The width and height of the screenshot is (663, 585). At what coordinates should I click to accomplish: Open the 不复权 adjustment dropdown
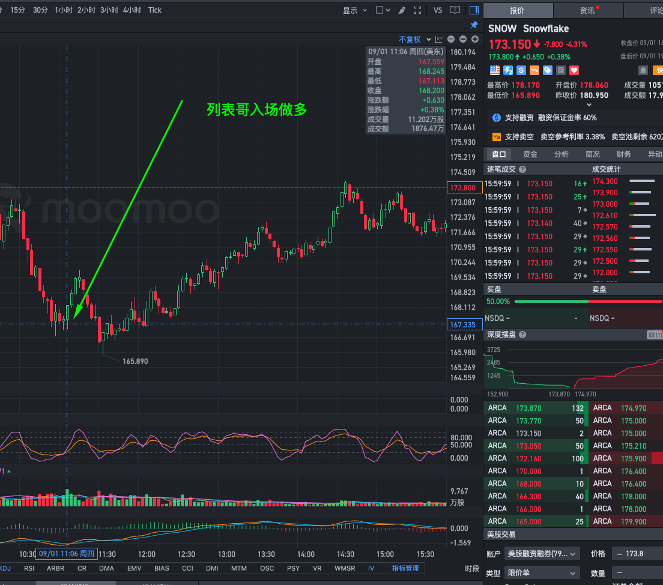pos(415,39)
